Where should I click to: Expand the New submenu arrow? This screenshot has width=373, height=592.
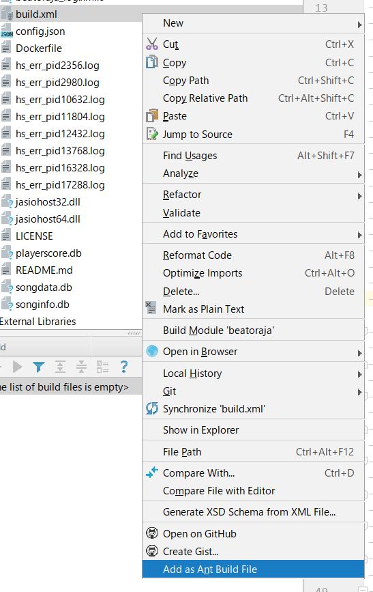tap(359, 25)
